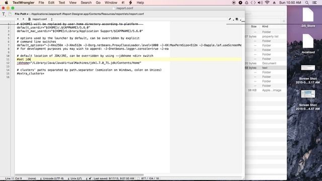Click the clock showing Sun 10:50 AM
This screenshot has width=322, height=181.
290,3
